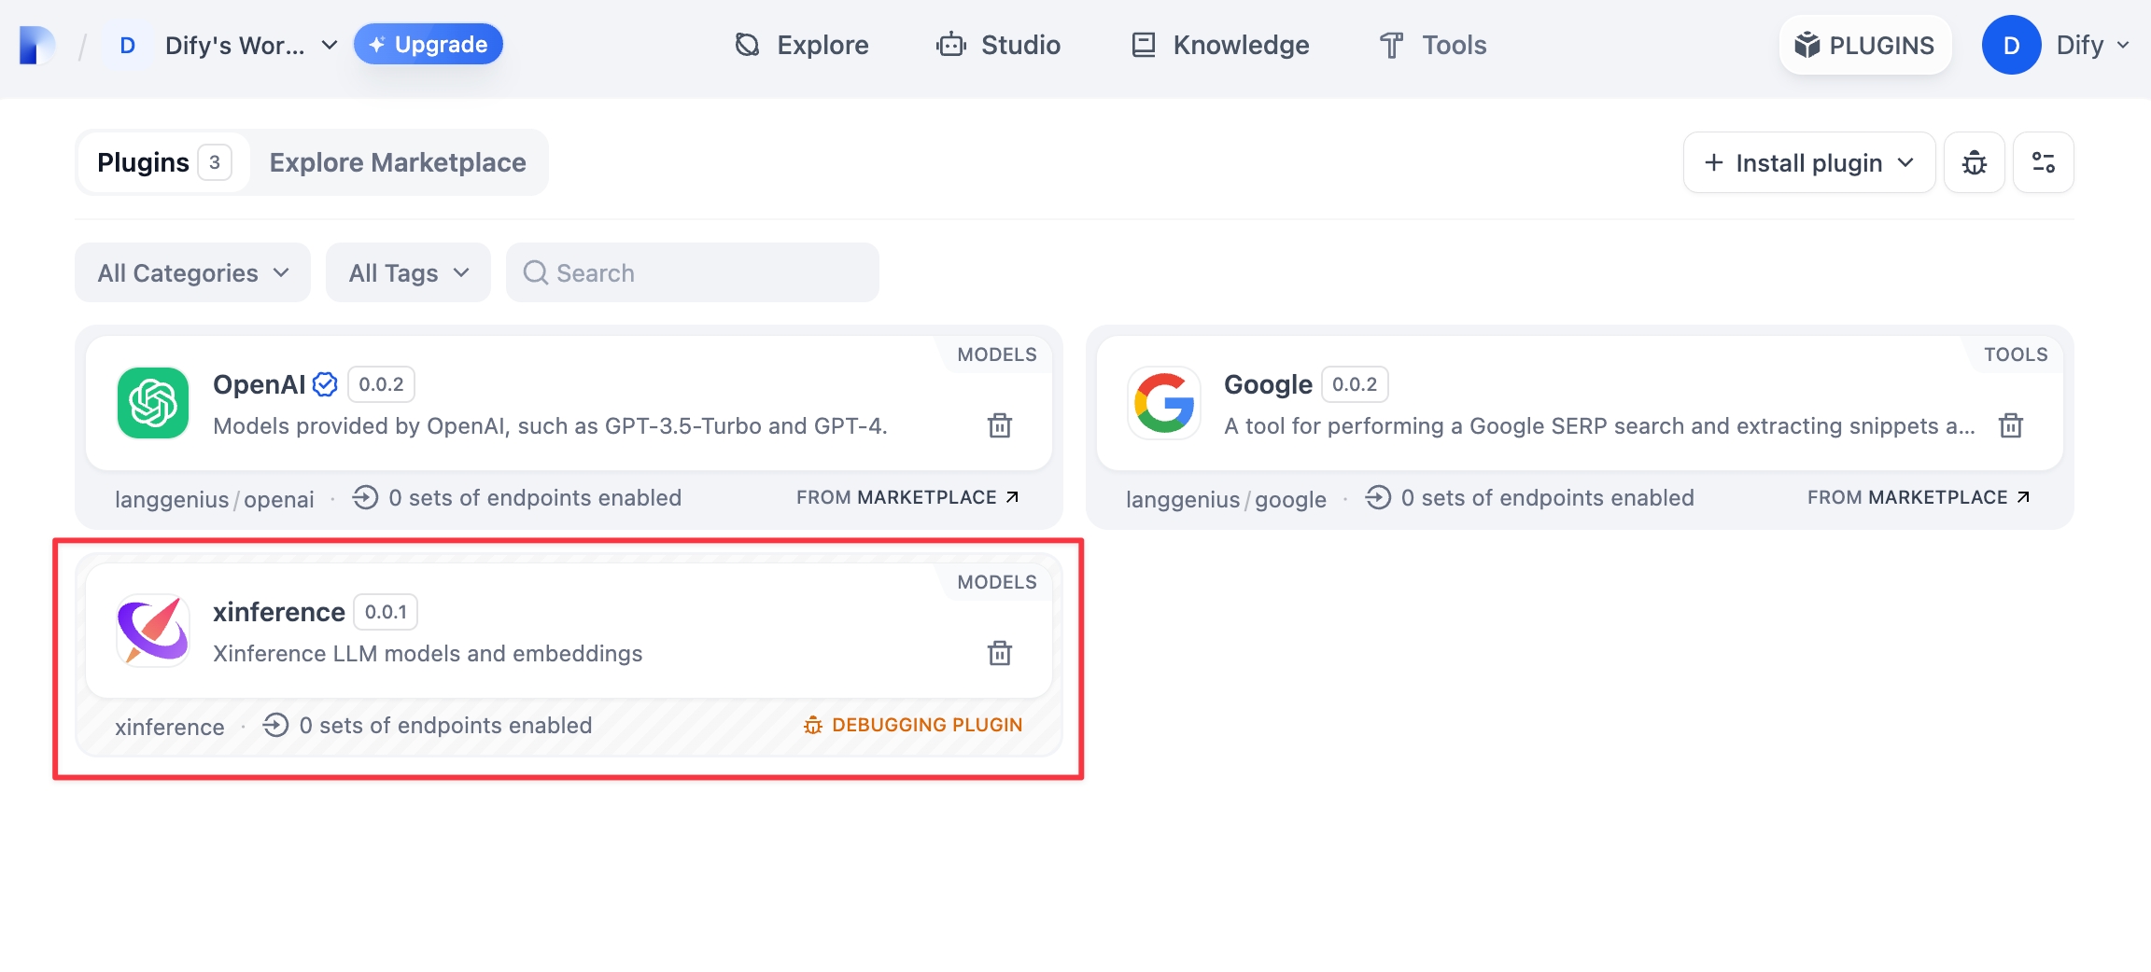Open plugin preferences sliders icon

(2043, 162)
